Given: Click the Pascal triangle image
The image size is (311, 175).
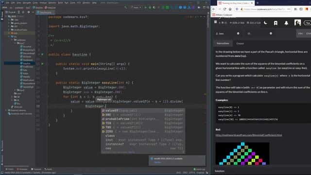Looking at the screenshot, I should [x=242, y=154].
